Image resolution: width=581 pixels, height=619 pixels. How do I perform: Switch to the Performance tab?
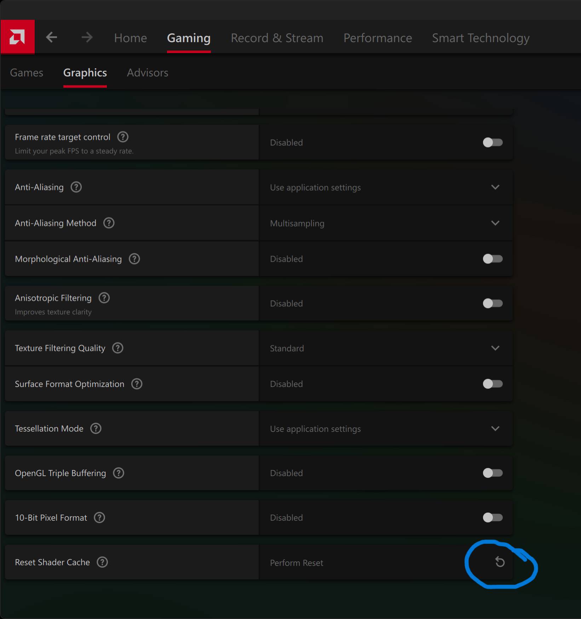click(378, 38)
